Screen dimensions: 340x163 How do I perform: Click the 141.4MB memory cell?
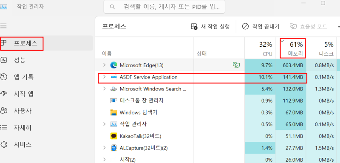coord(291,77)
